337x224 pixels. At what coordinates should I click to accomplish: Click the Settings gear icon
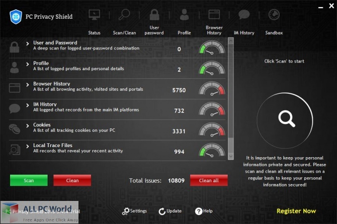tap(126, 211)
